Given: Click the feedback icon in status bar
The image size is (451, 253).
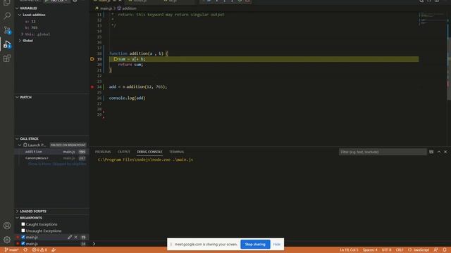Looking at the screenshot, I should click(x=436, y=250).
